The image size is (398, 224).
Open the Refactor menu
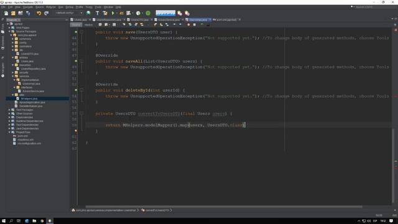coord(51,7)
